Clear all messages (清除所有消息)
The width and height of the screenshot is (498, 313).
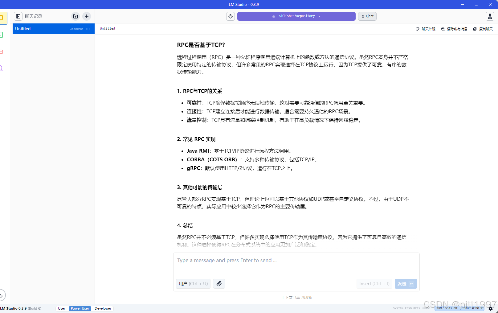coord(454,29)
